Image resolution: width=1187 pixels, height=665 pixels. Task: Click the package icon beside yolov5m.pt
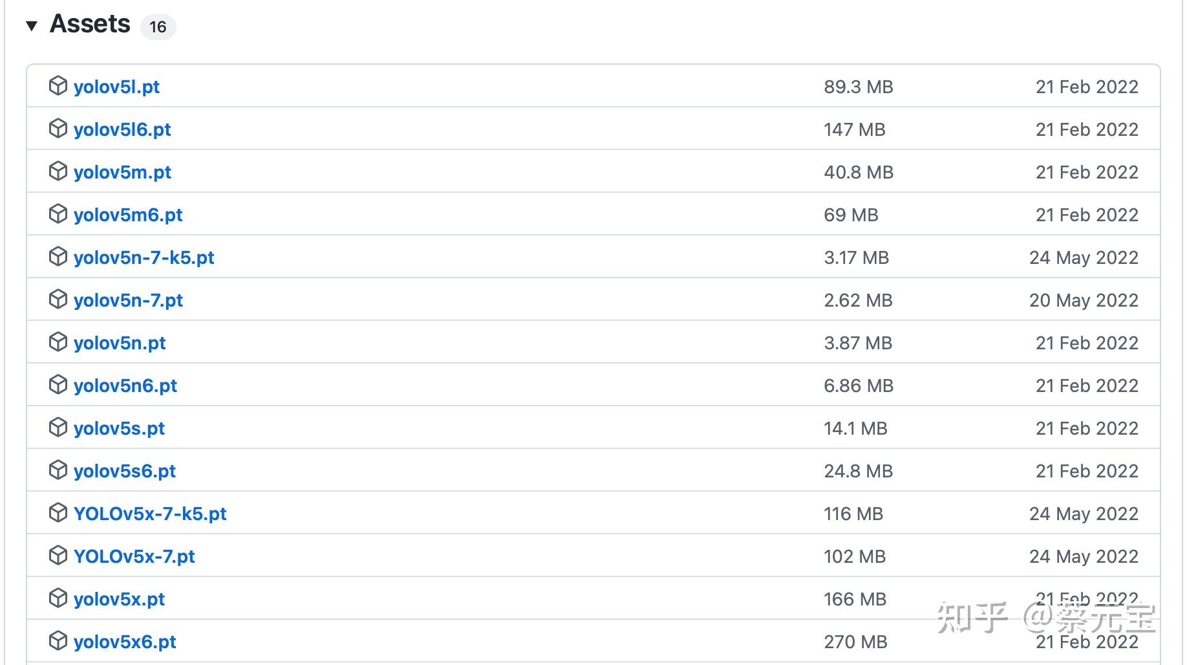tap(58, 171)
